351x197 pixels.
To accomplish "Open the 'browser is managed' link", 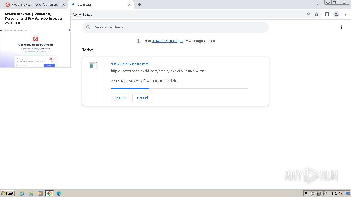I will click(x=168, y=41).
